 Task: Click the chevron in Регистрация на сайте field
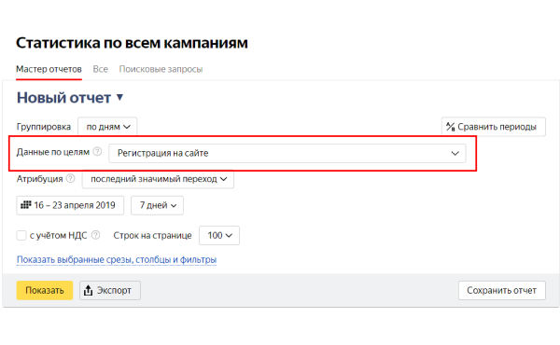click(x=455, y=154)
